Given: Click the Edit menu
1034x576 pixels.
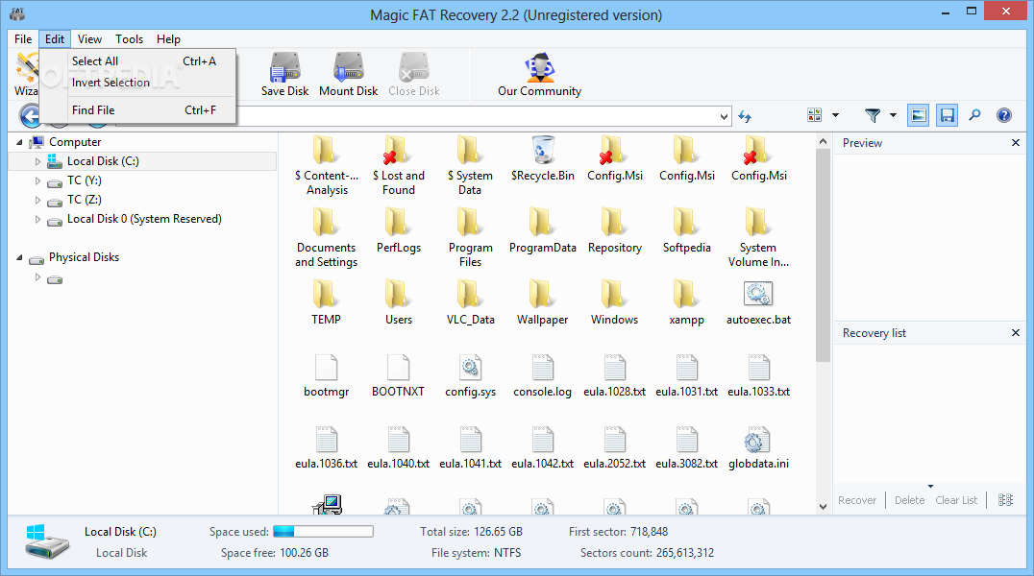Looking at the screenshot, I should pyautogui.click(x=55, y=39).
